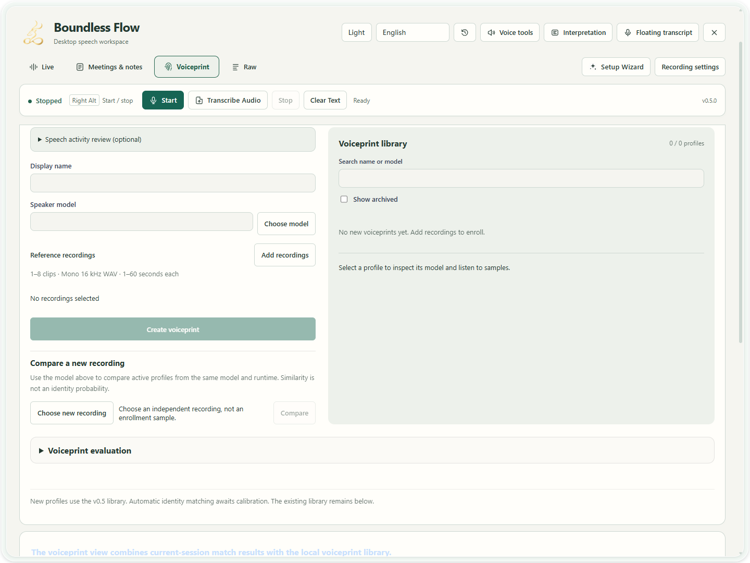750x563 pixels.
Task: Open Recording settings
Action: (690, 67)
